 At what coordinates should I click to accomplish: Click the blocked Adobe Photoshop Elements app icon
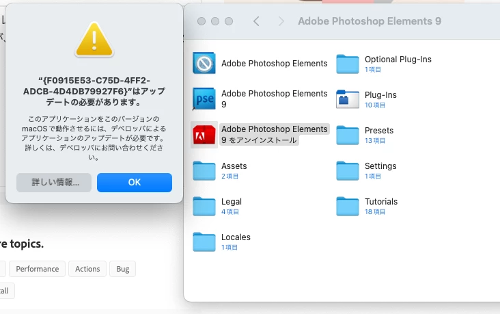point(204,63)
